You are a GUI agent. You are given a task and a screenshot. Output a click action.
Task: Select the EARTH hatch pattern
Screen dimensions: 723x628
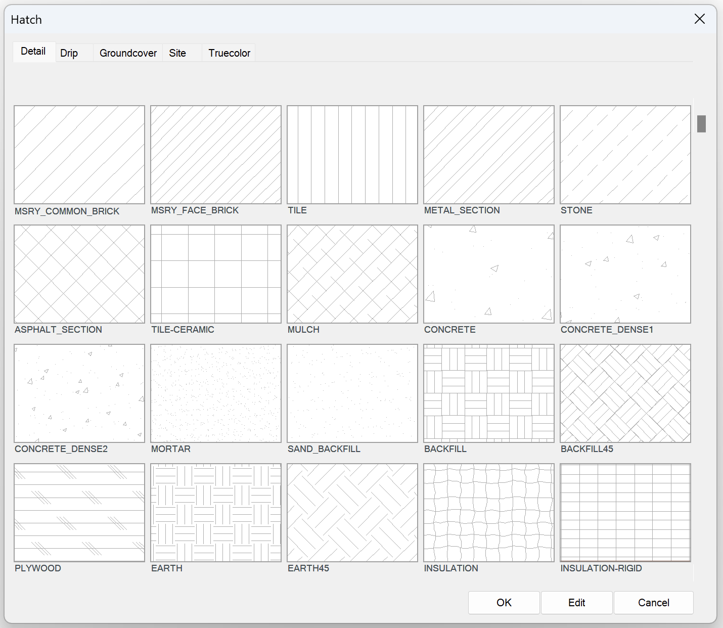tap(216, 513)
